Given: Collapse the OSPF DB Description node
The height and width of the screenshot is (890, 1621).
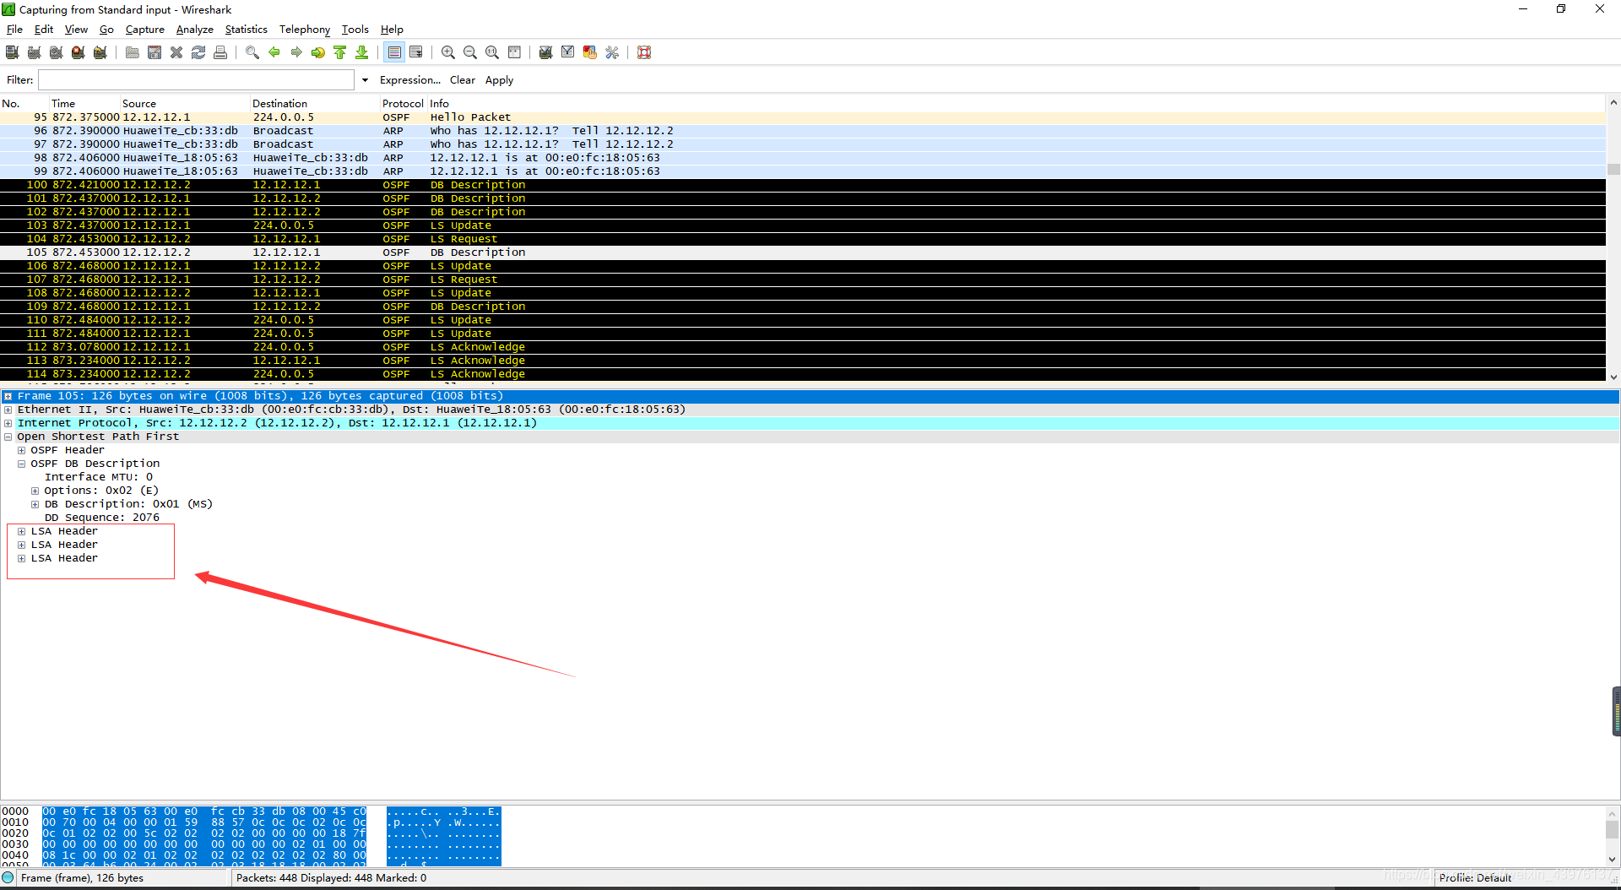Looking at the screenshot, I should [x=21, y=464].
